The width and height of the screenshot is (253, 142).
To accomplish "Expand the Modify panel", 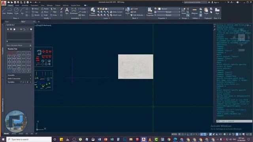I will click(x=47, y=18).
